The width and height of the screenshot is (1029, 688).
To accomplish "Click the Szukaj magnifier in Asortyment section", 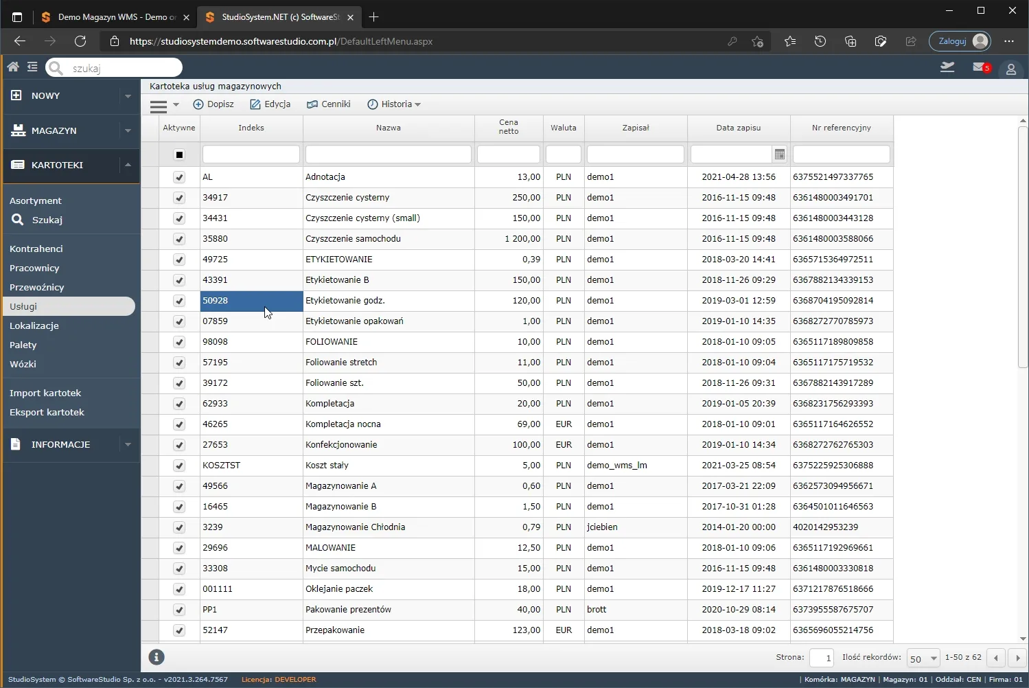I will [18, 220].
